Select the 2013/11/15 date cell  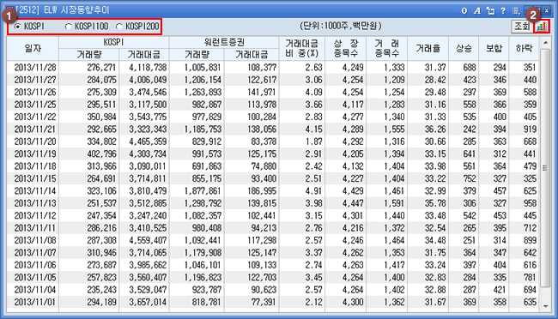click(35, 178)
